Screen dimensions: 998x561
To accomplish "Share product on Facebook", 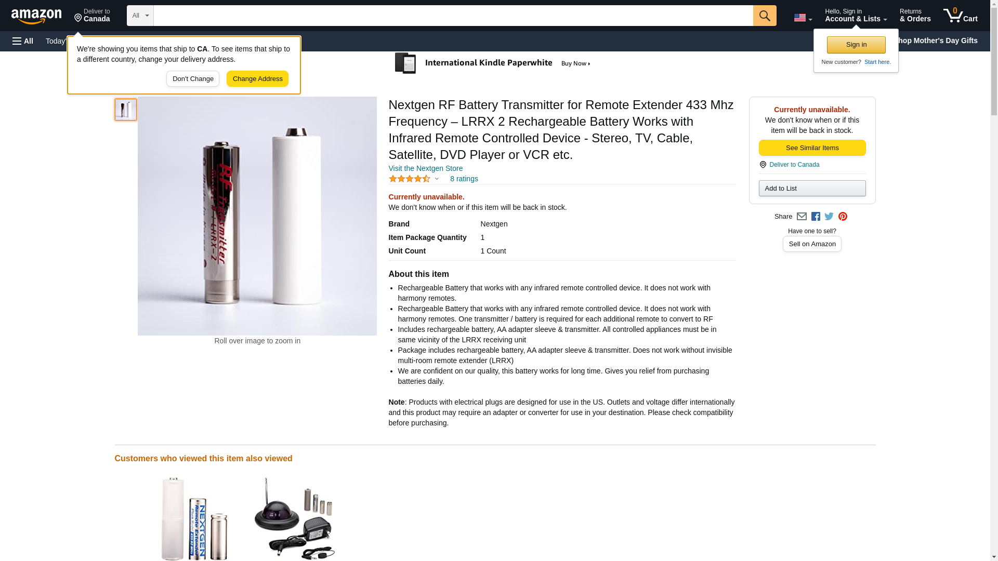I will [x=815, y=217].
